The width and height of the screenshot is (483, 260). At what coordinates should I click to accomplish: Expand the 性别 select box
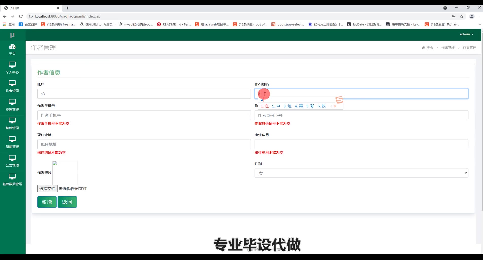(x=361, y=173)
